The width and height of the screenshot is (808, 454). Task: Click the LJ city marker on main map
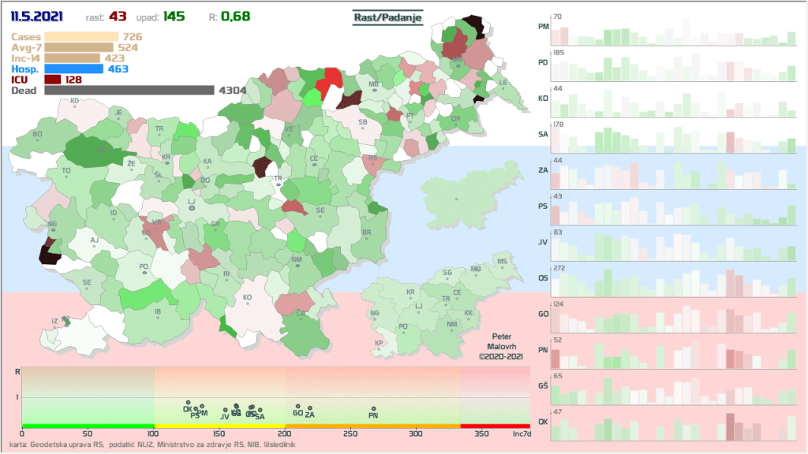(x=191, y=210)
